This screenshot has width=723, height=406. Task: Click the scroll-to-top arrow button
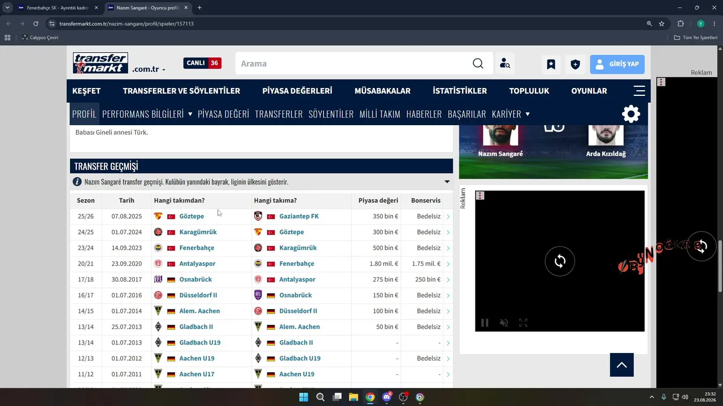click(622, 365)
